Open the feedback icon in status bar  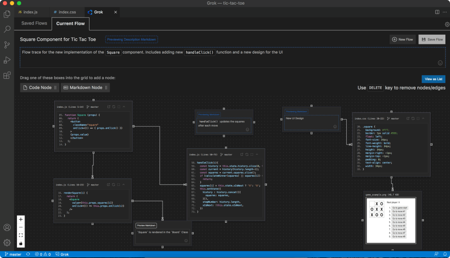click(436, 254)
